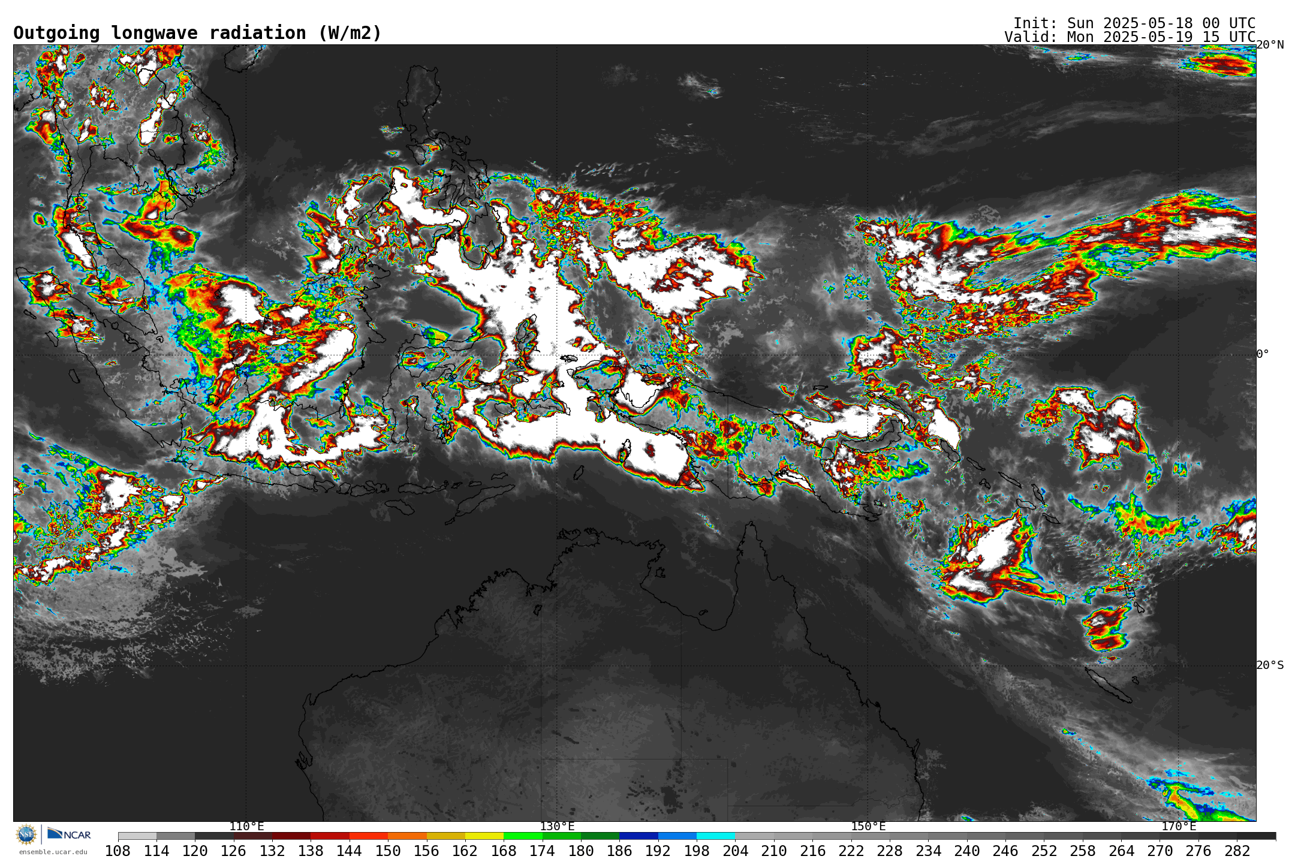Click the NSF logo icon
This screenshot has width=1295, height=859.
[26, 834]
